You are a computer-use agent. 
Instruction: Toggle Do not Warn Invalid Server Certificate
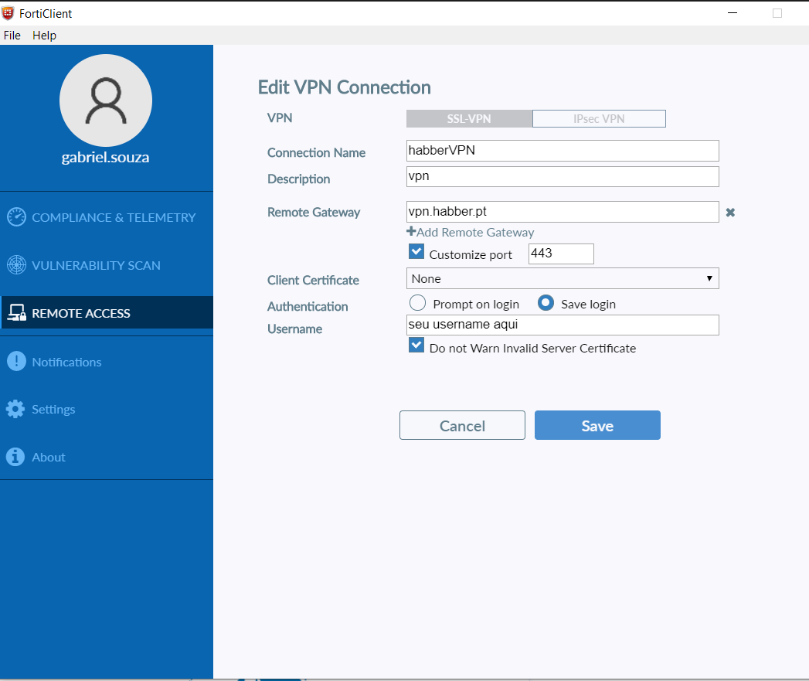[416, 345]
